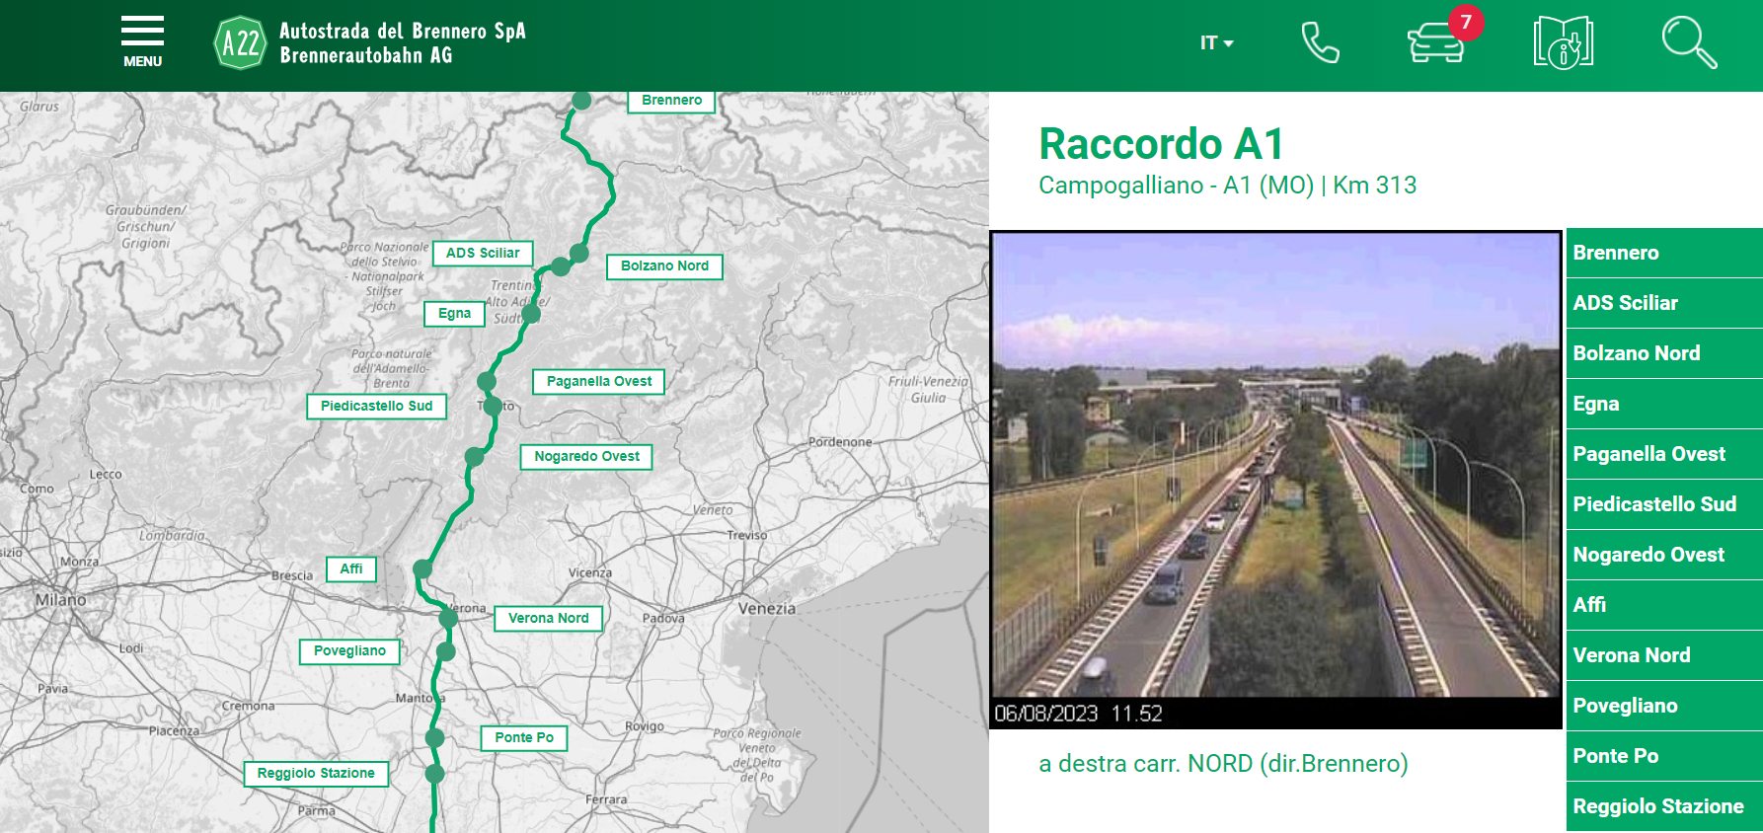Viewport: 1763px width, 833px height.
Task: Click the Campogalliano - A1 (MO) | Km 313 subtitle
Action: (x=1227, y=186)
